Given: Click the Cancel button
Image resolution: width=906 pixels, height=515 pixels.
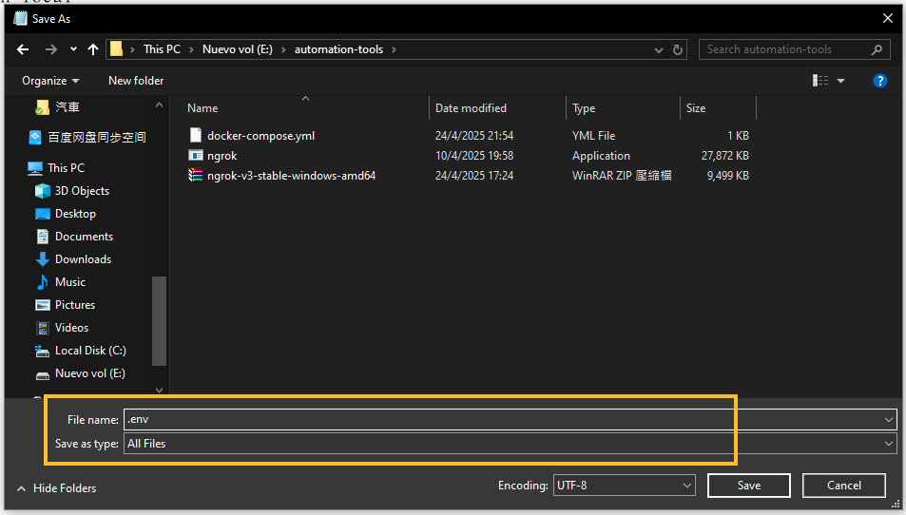Looking at the screenshot, I should click(x=843, y=486).
